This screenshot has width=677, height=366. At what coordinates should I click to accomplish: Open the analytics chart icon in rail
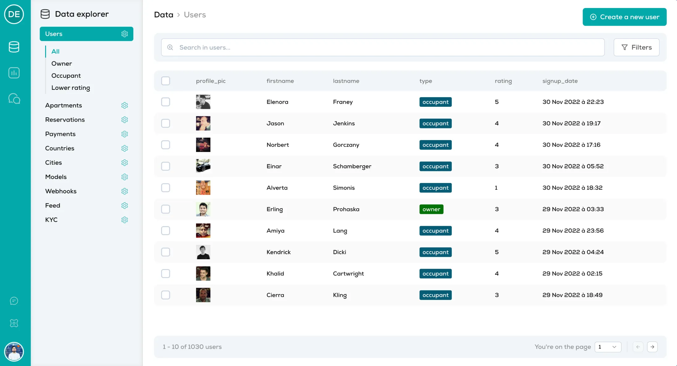click(14, 73)
